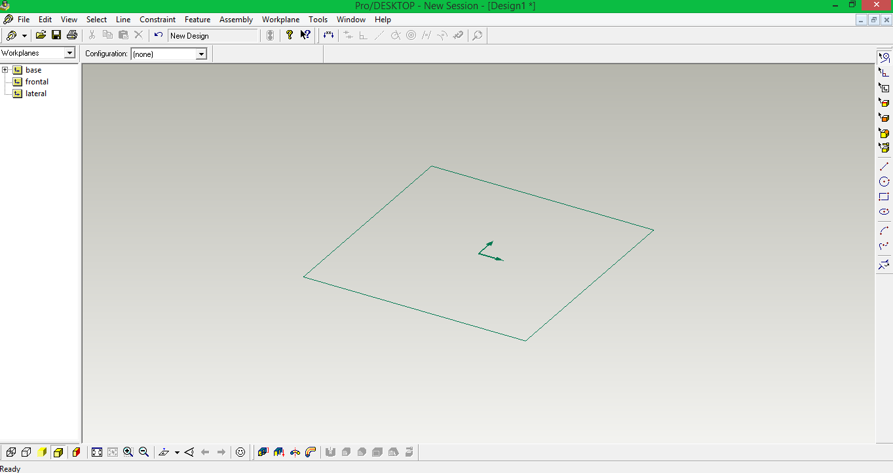Click the Zoom In magnifier
Screen dimensions: 893x473
[x=128, y=452]
